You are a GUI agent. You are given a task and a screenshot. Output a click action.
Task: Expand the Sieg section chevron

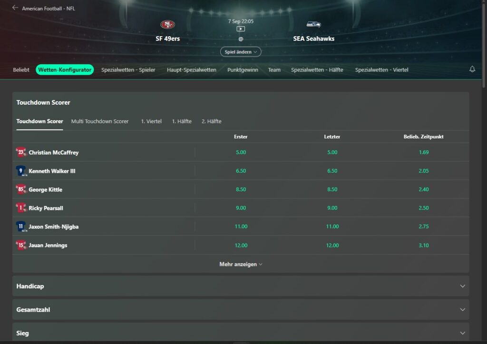(462, 333)
